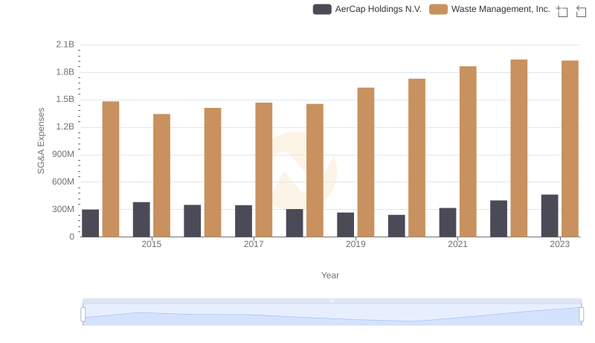Viewport: 595px width, 343px height.
Task: Click the 300M y-axis label
Action: click(x=63, y=209)
